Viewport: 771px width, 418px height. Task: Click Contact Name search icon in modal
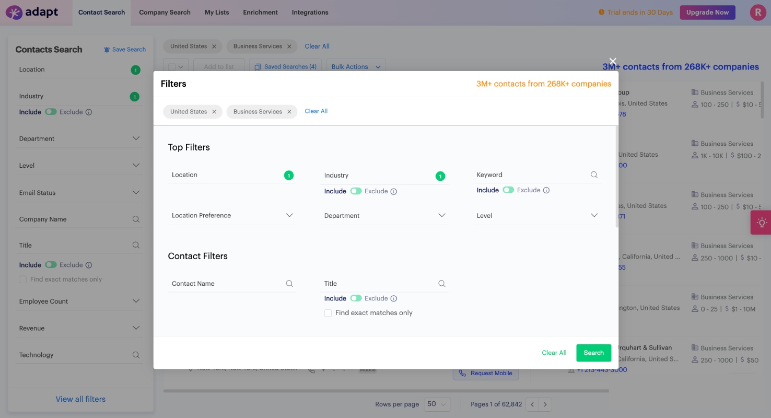[289, 284]
